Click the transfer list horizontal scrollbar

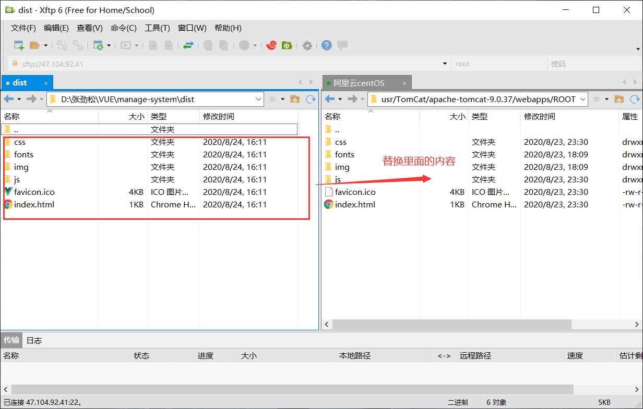tap(292, 390)
